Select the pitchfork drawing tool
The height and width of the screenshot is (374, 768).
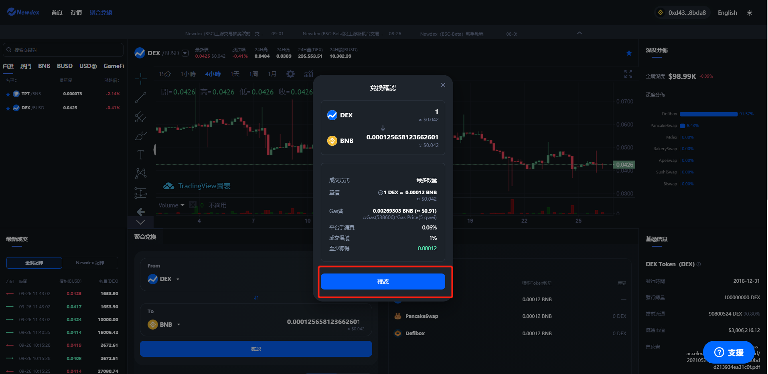tap(141, 117)
